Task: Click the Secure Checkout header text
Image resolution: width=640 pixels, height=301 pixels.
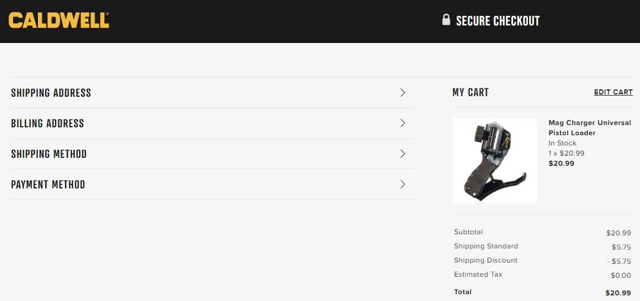Action: point(497,21)
